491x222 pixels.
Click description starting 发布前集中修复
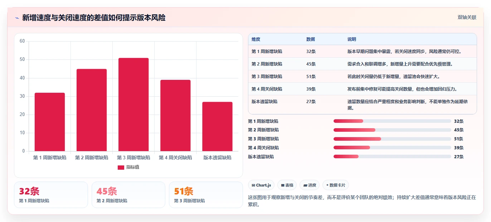pos(402,89)
